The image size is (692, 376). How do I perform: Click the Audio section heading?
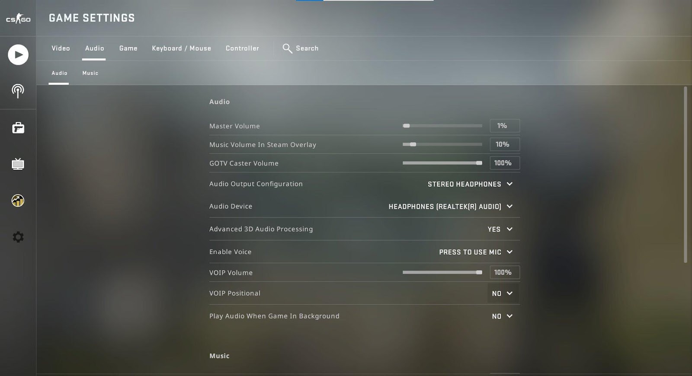coord(219,102)
